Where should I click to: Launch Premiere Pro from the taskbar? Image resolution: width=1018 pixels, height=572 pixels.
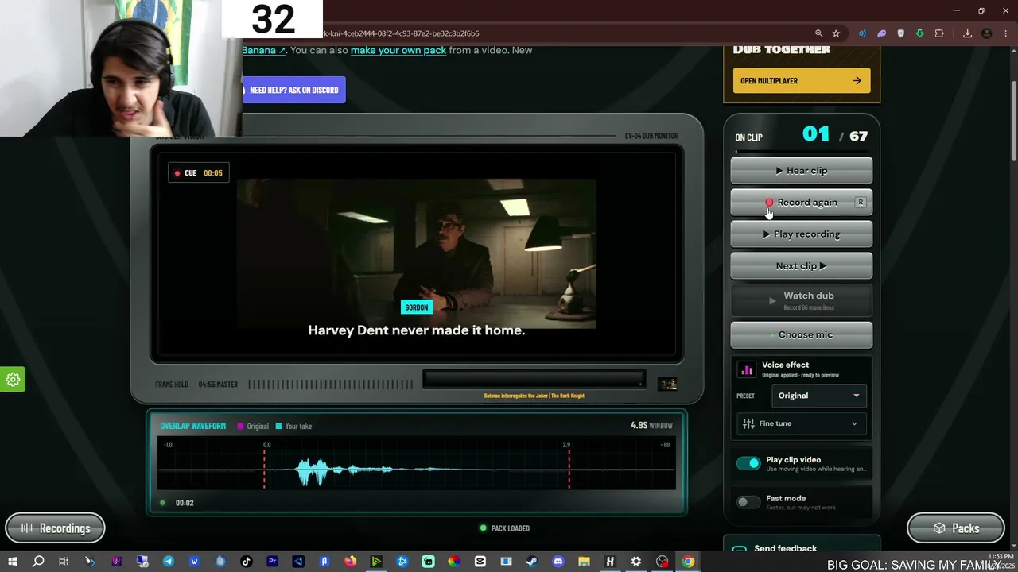272,562
